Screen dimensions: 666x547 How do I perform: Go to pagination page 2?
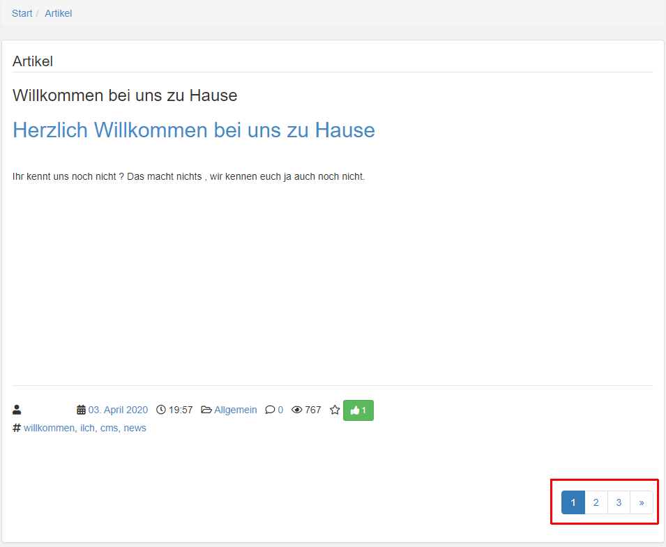click(596, 502)
